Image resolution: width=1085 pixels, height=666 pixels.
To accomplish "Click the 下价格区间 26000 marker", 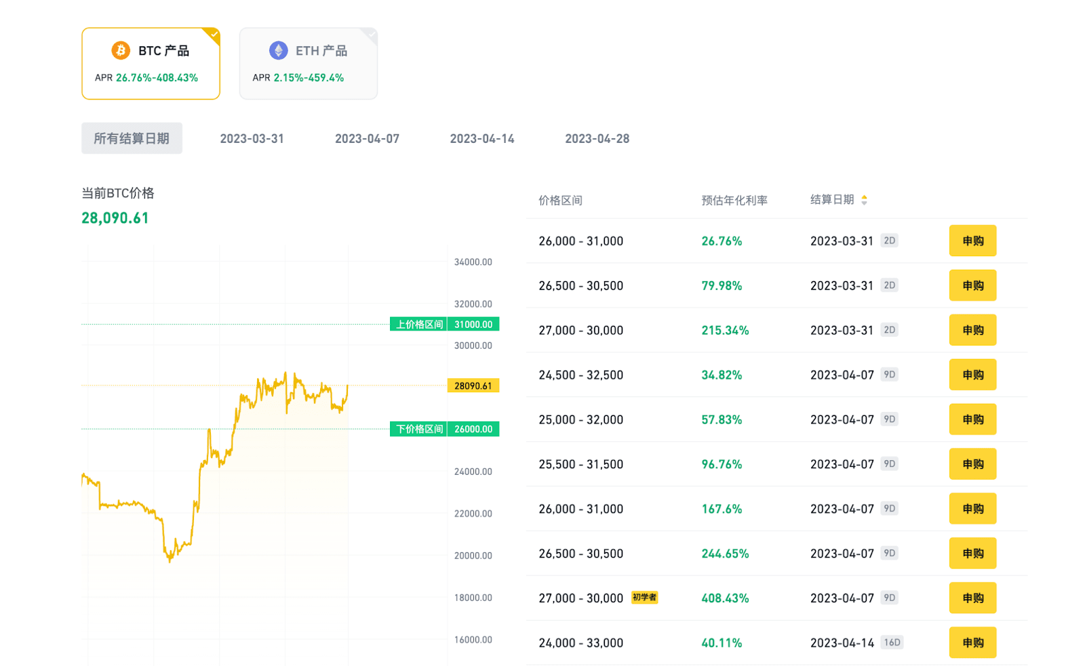I will click(444, 429).
